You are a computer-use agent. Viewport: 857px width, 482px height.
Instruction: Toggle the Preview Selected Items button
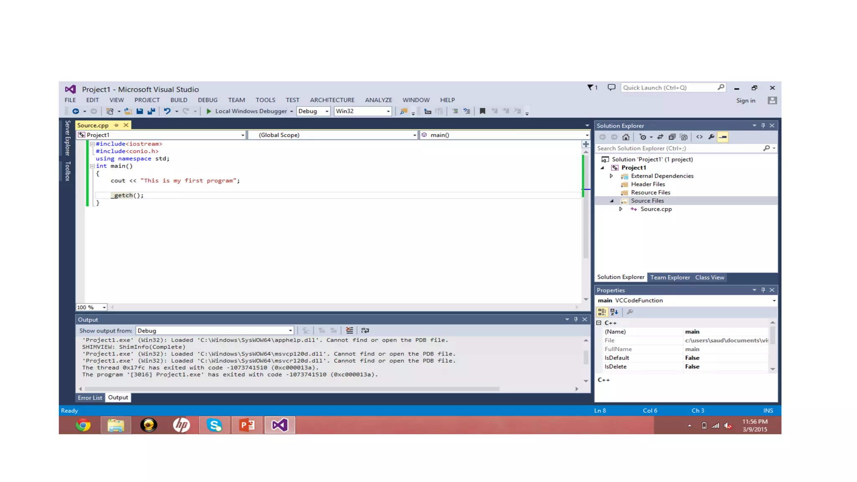tap(723, 137)
